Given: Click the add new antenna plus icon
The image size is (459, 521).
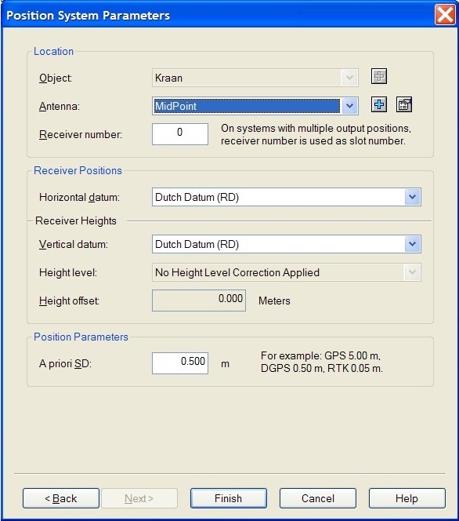Looking at the screenshot, I should pyautogui.click(x=379, y=104).
